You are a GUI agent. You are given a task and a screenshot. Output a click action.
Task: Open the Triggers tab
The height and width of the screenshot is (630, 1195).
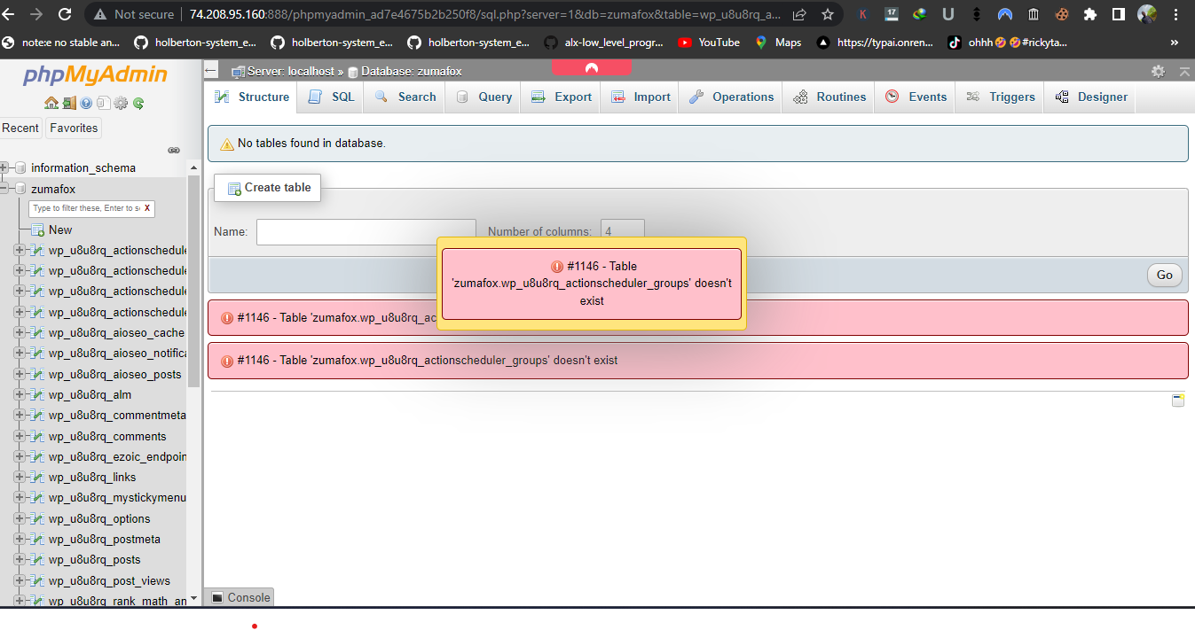[x=1001, y=97]
